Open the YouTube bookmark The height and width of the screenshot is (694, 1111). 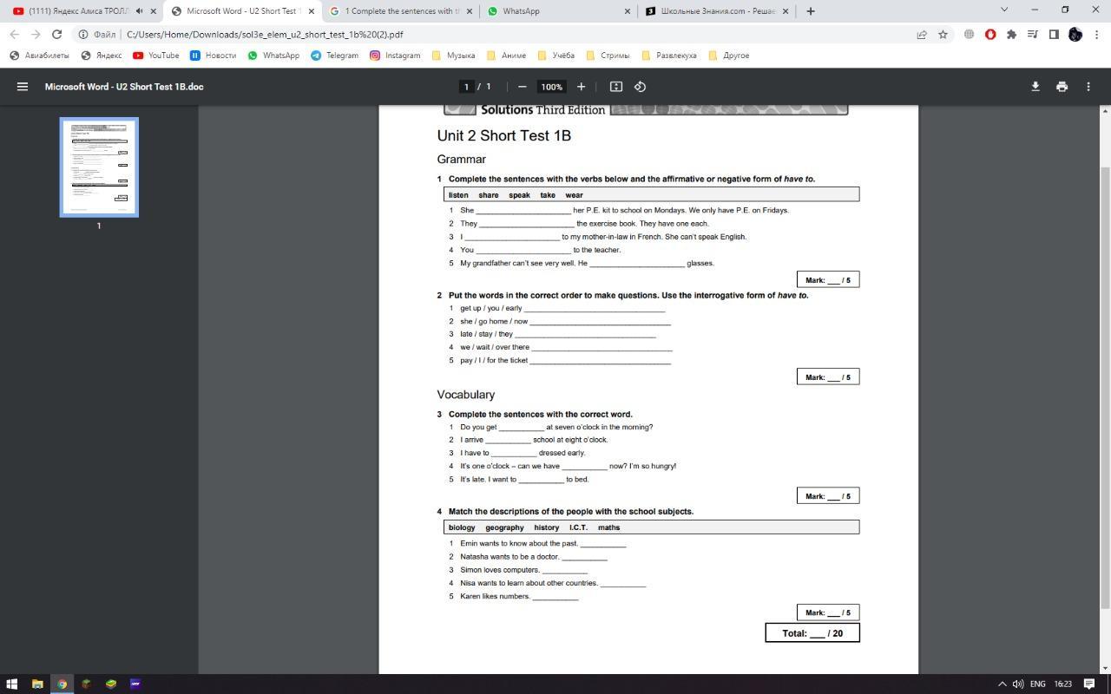[x=155, y=56]
